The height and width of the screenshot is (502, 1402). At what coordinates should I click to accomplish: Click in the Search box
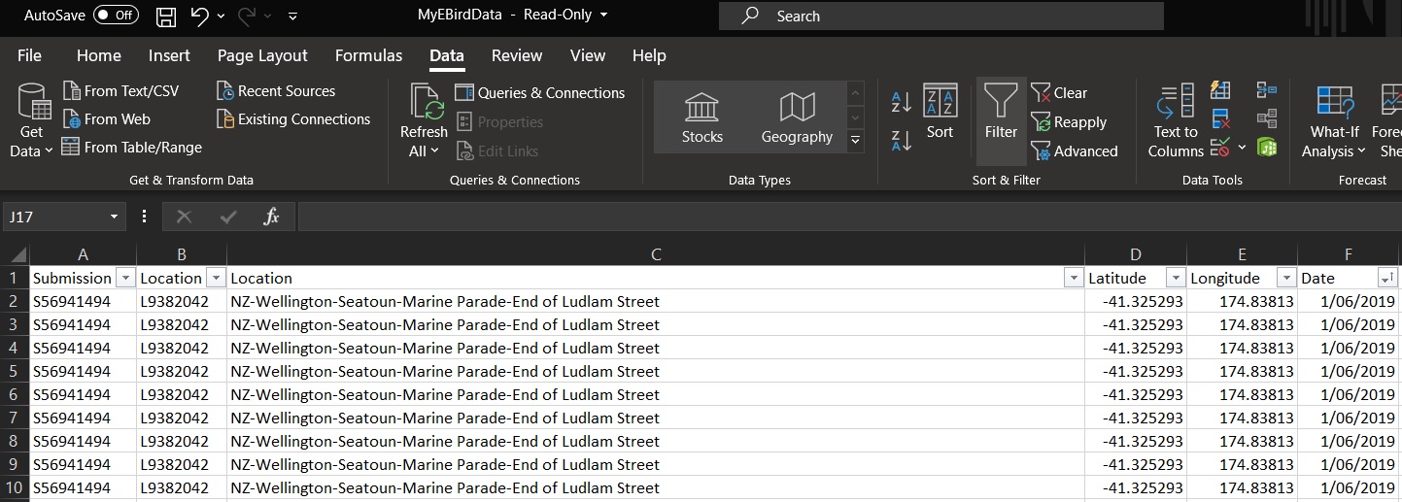coord(940,17)
